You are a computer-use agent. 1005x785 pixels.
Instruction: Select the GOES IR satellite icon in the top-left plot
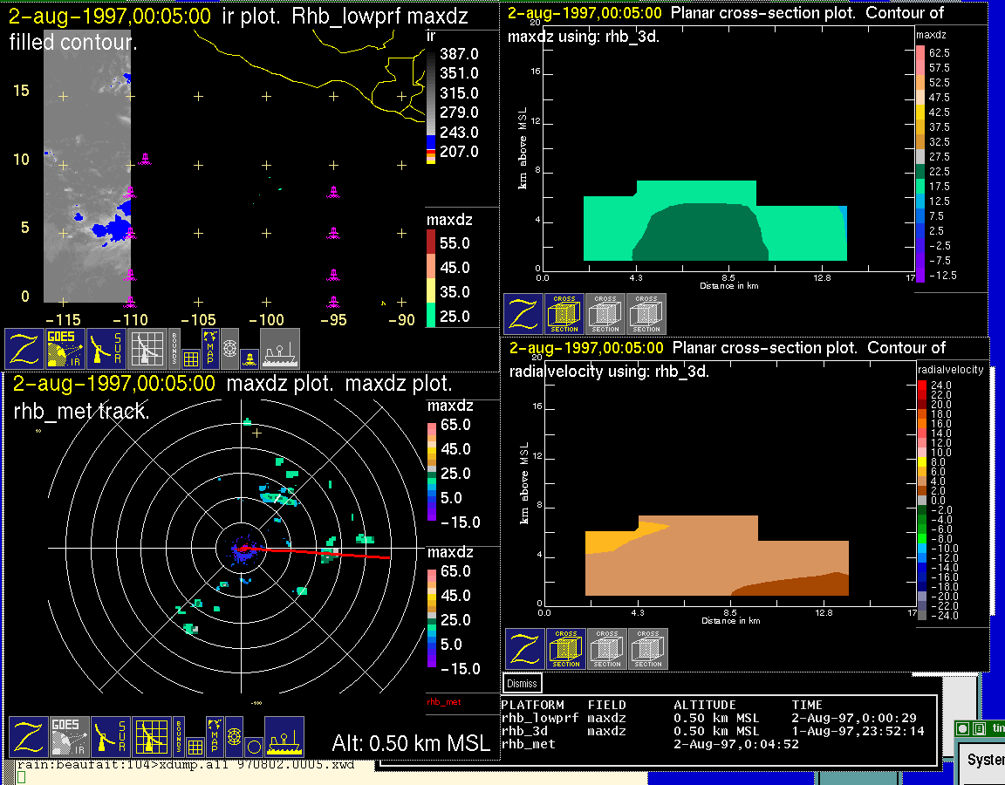tap(66, 349)
